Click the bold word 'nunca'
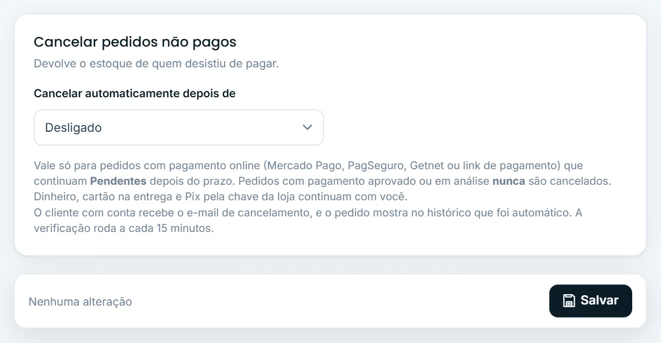 (x=509, y=181)
